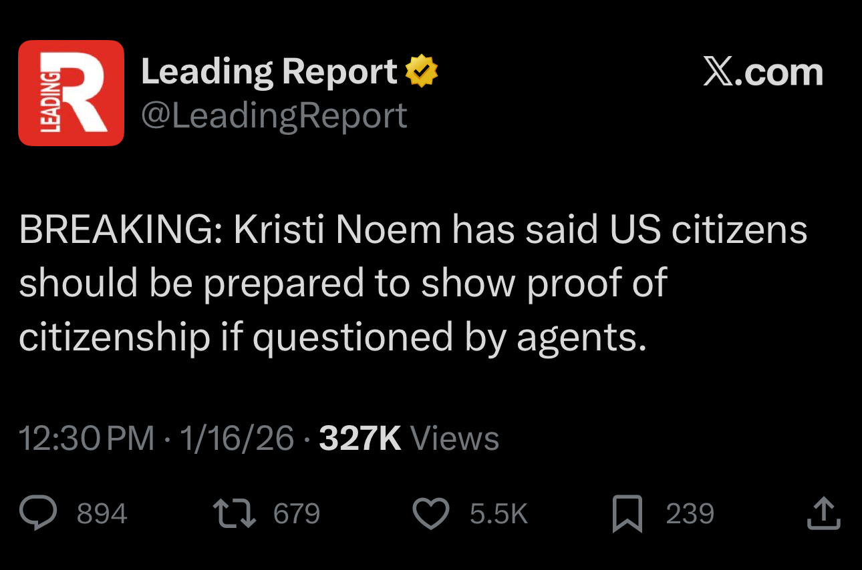Click the 5.5K likes count
This screenshot has height=570, width=862.
click(498, 514)
